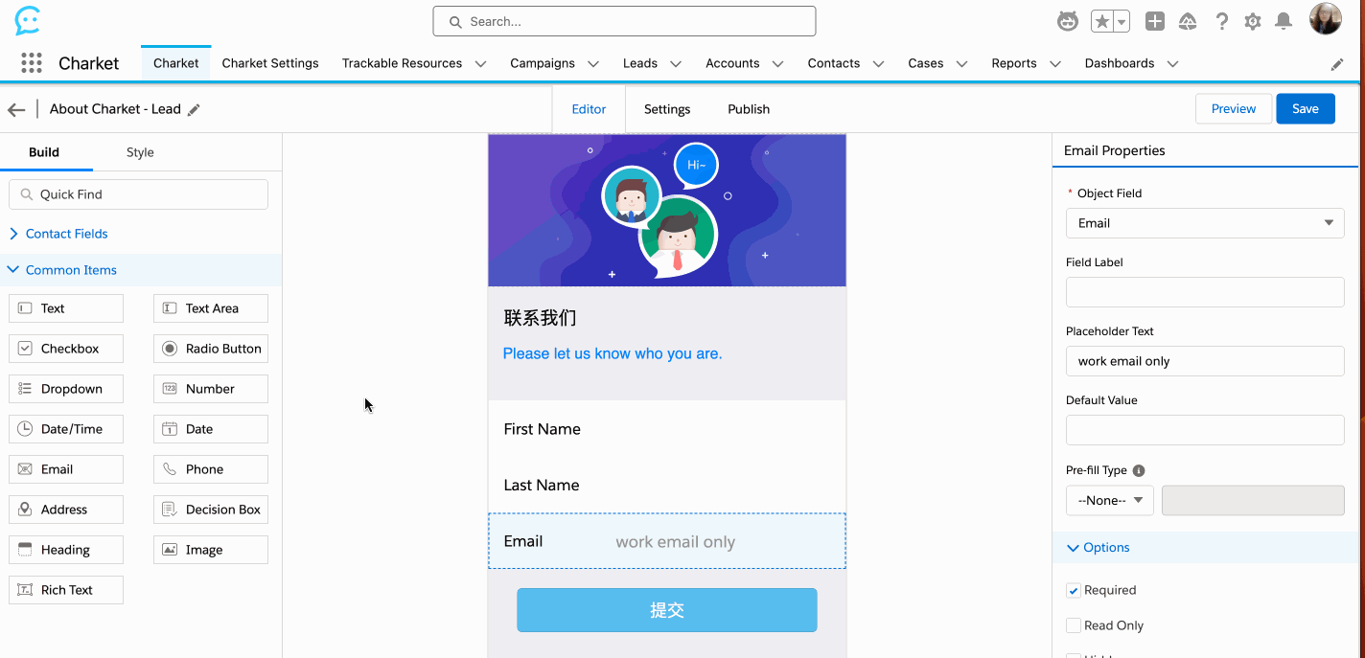Add the Number field item
Viewport: 1365px width, 658px height.
coord(211,389)
